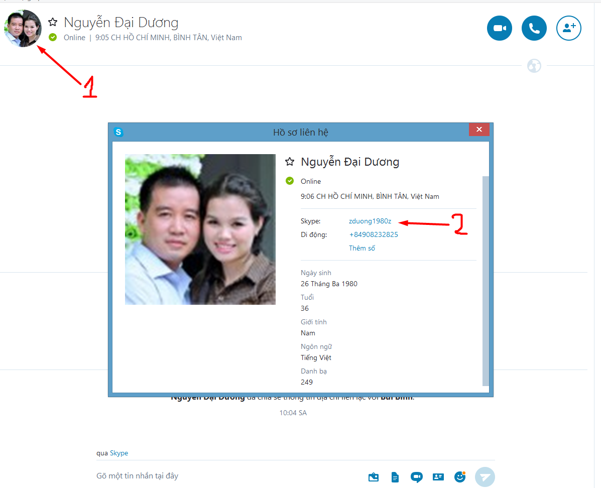Open the 'qua Skype' messaging method selector

click(x=118, y=453)
